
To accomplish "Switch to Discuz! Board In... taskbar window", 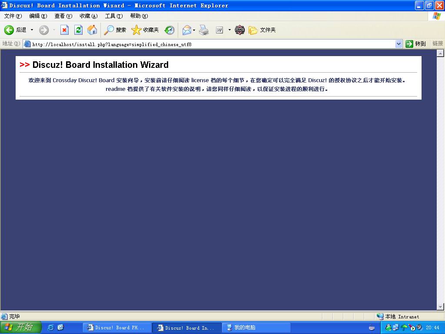I will [187, 328].
